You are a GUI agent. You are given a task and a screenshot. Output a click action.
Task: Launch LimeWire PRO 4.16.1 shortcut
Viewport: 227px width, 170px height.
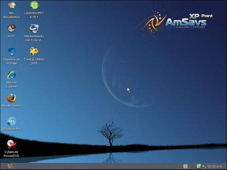click(x=34, y=5)
